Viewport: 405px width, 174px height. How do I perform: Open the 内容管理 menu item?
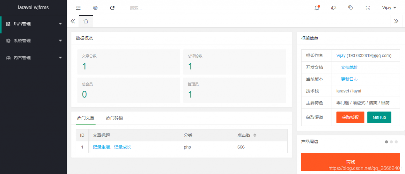pos(33,58)
